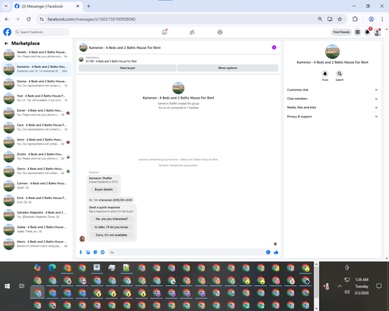
Task: Show hidden system tray icons chevron
Action: 339,286
